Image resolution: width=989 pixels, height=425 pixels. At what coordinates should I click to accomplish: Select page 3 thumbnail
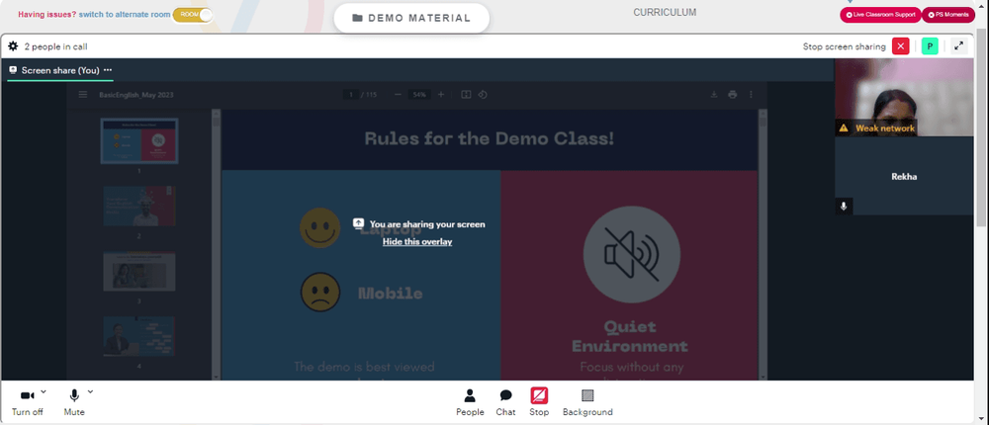(139, 272)
